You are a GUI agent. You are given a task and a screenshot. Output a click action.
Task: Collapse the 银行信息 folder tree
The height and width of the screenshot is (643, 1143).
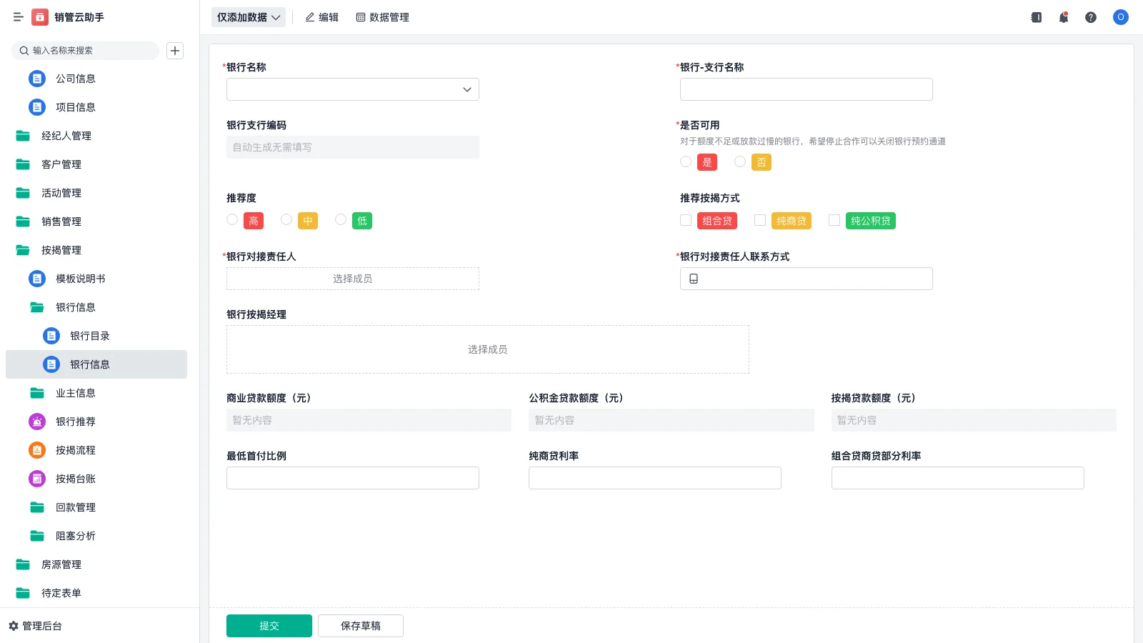76,307
